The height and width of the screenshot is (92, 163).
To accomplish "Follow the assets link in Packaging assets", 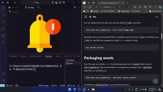I will [107, 64].
